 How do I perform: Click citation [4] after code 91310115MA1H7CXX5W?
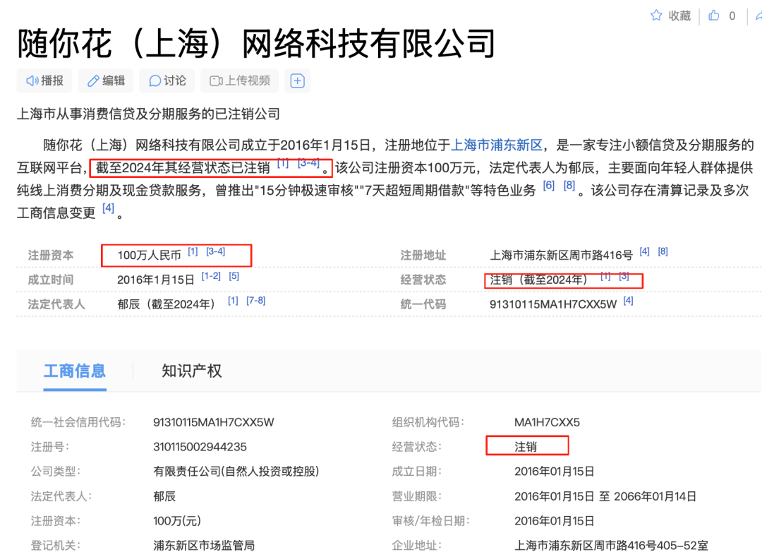[x=628, y=301]
